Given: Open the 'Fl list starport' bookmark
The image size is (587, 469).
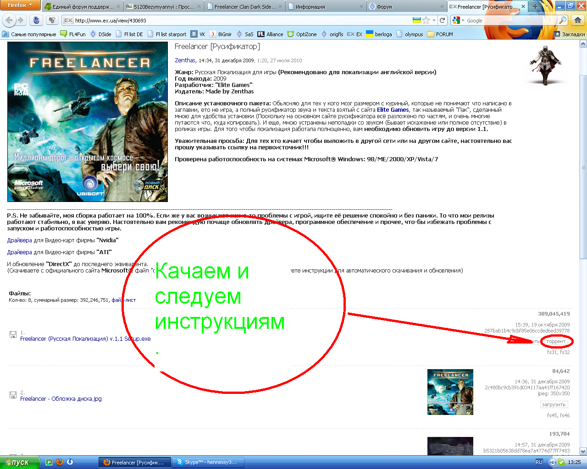Looking at the screenshot, I should coord(167,34).
